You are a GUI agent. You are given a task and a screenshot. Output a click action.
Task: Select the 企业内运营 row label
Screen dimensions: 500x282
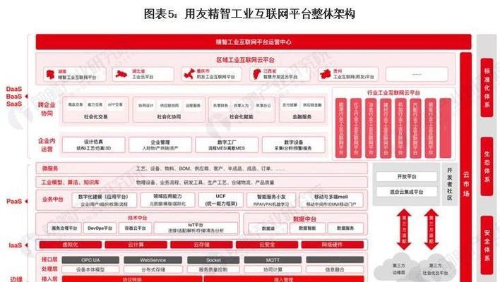tap(47, 145)
